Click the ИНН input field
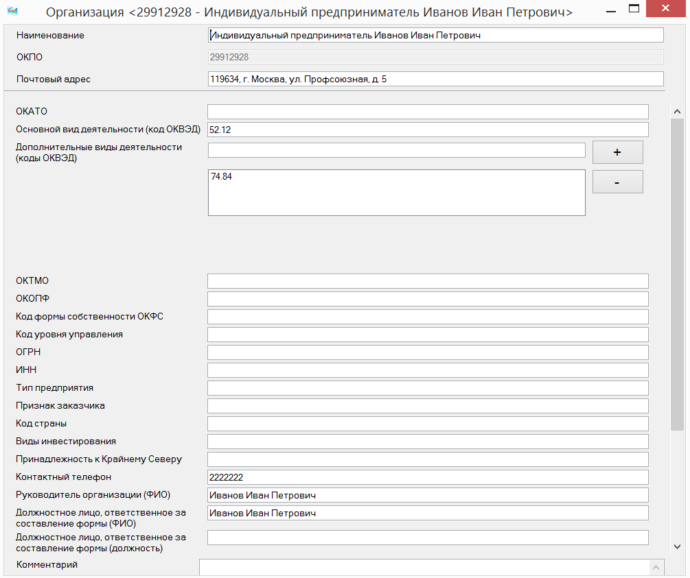This screenshot has width=690, height=578. (x=428, y=370)
